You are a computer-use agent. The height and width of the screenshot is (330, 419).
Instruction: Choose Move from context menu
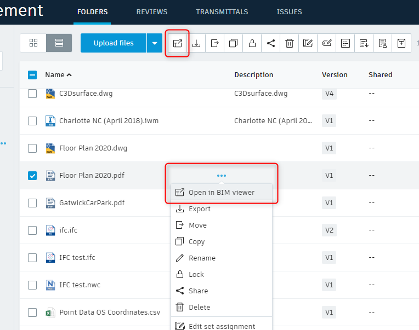point(222,225)
